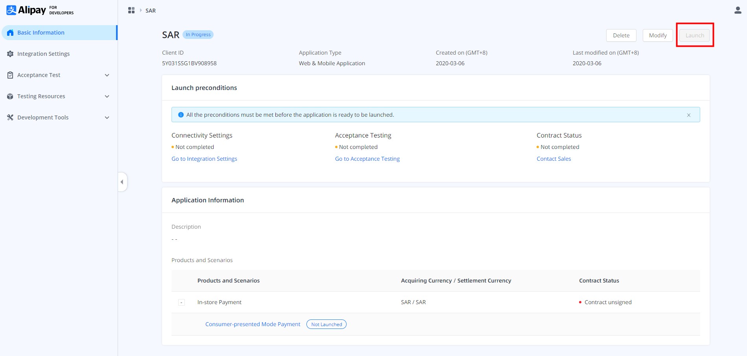Click the Development Tools wrench icon
The image size is (747, 356).
pos(10,117)
